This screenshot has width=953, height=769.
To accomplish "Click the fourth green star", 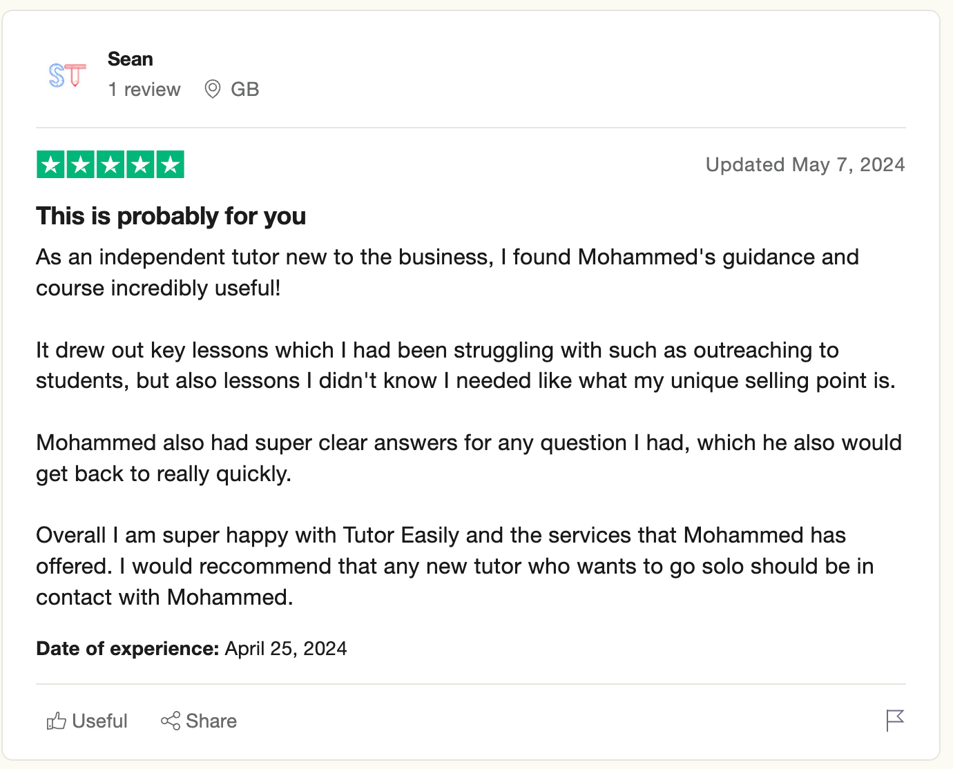I will tap(140, 165).
